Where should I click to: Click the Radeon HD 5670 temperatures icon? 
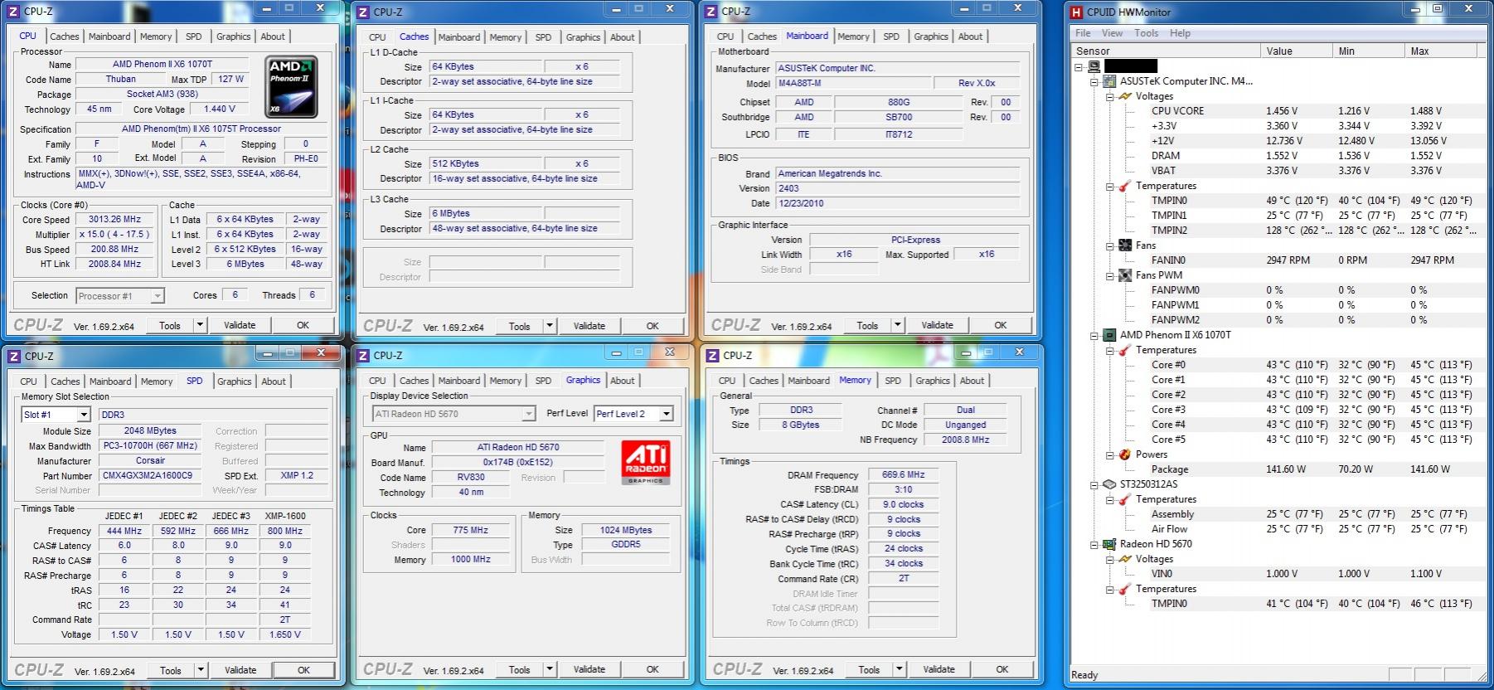(x=1125, y=589)
